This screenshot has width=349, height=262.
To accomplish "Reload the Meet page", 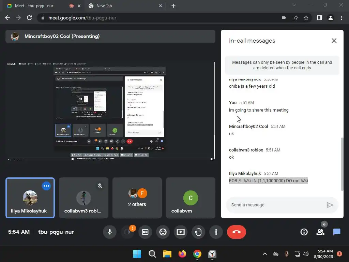I will [29, 18].
